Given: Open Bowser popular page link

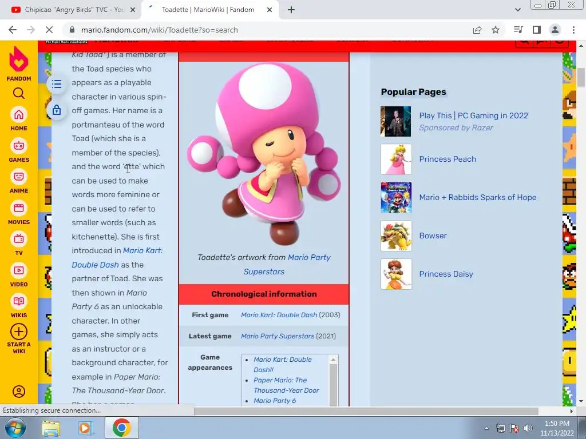Looking at the screenshot, I should 433,236.
